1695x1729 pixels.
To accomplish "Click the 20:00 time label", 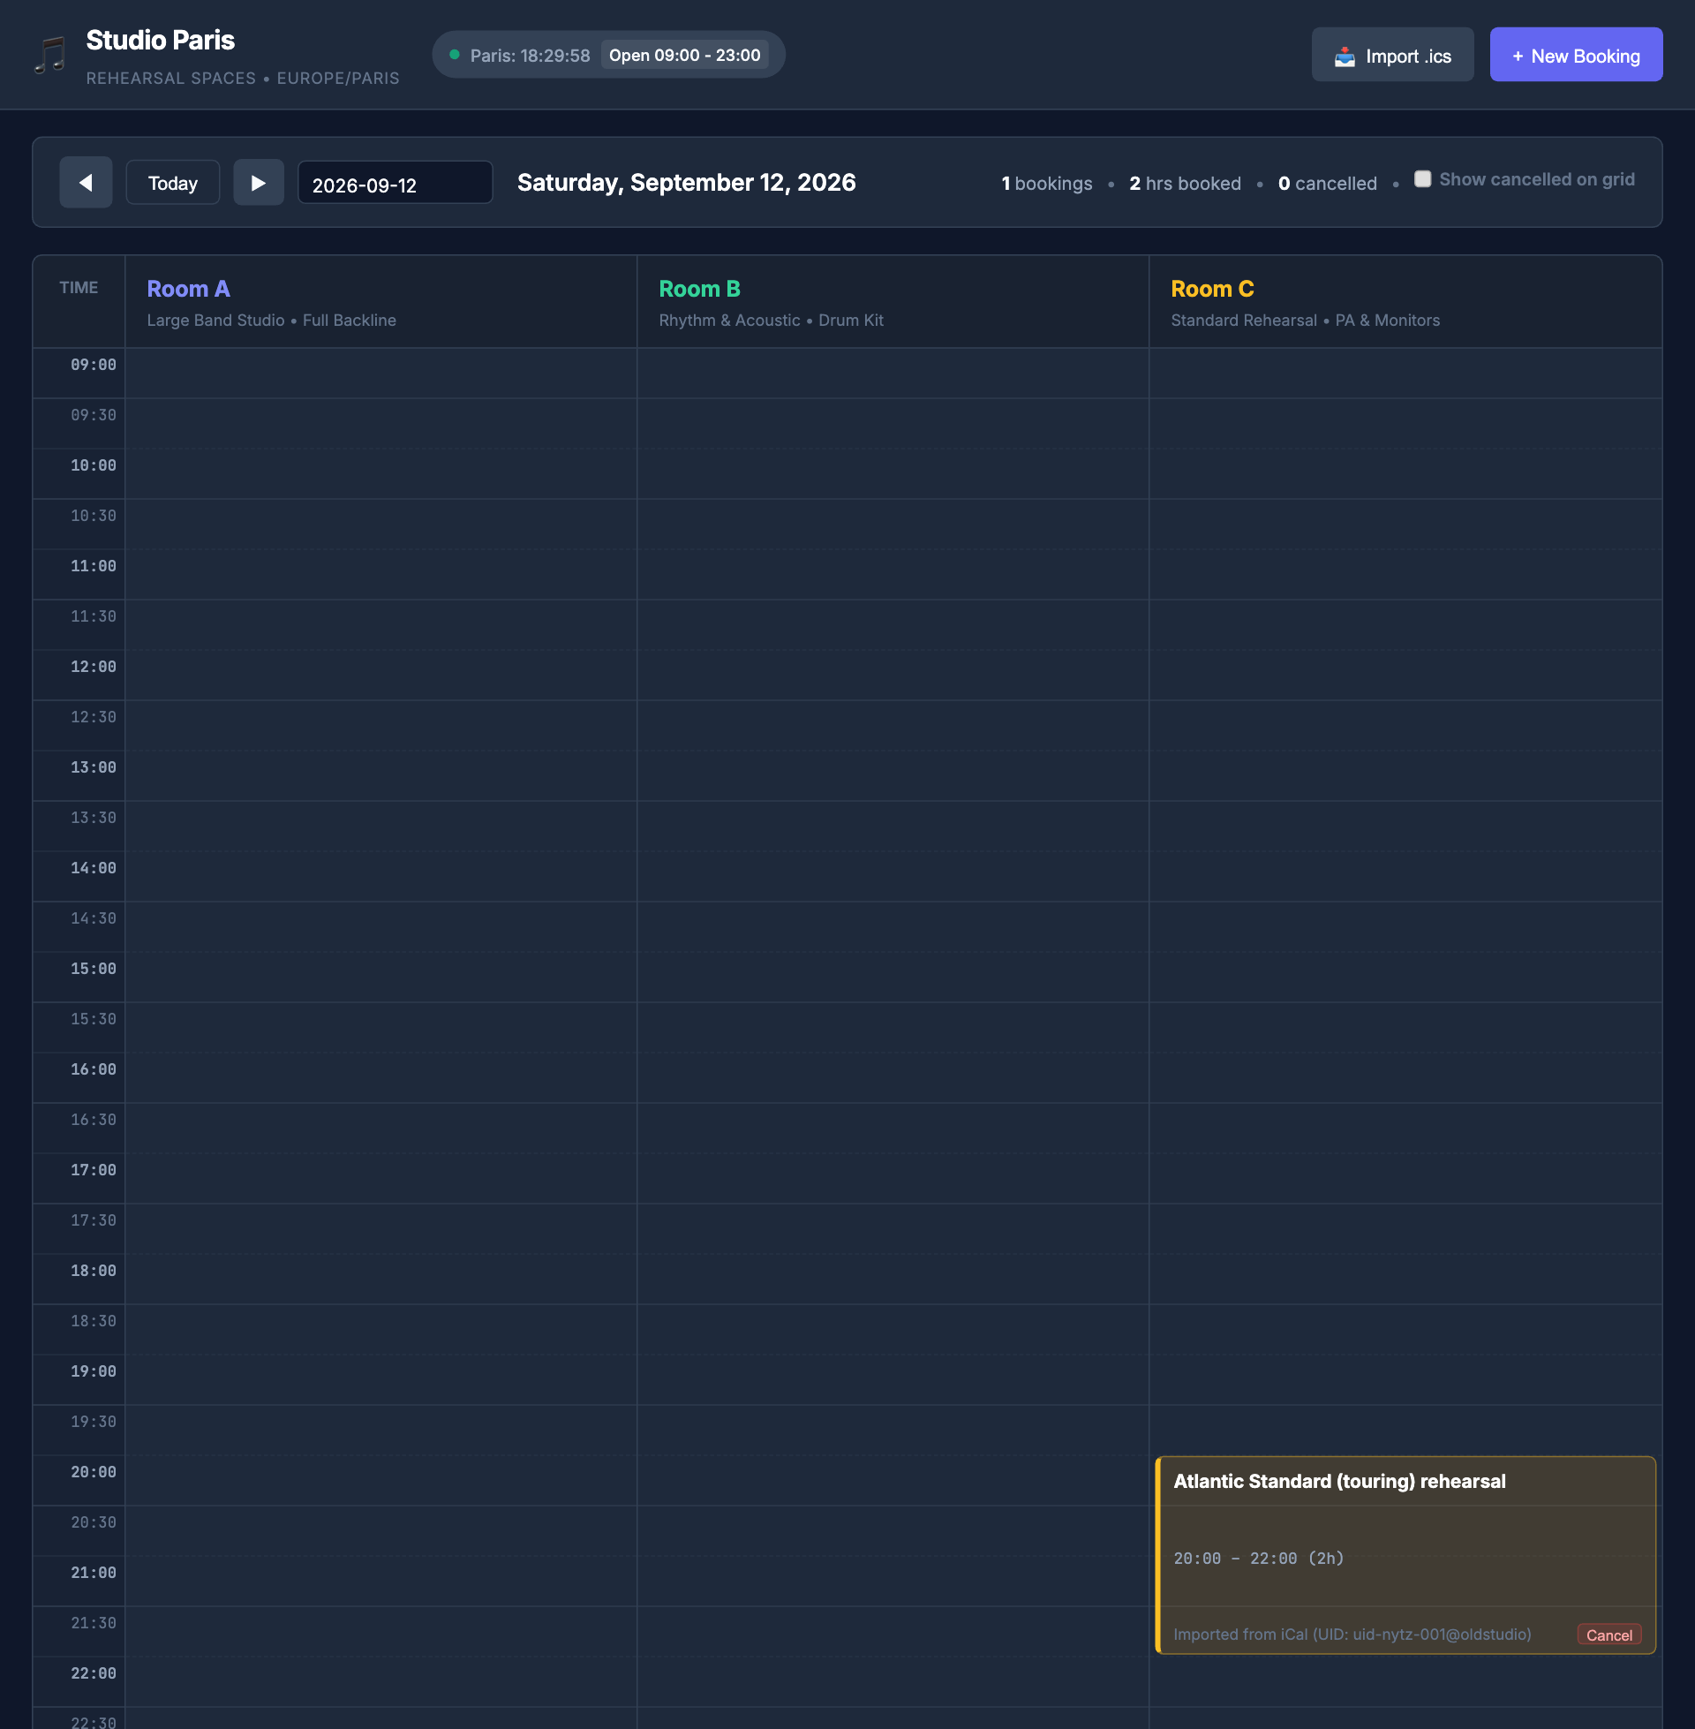I will point(94,1473).
